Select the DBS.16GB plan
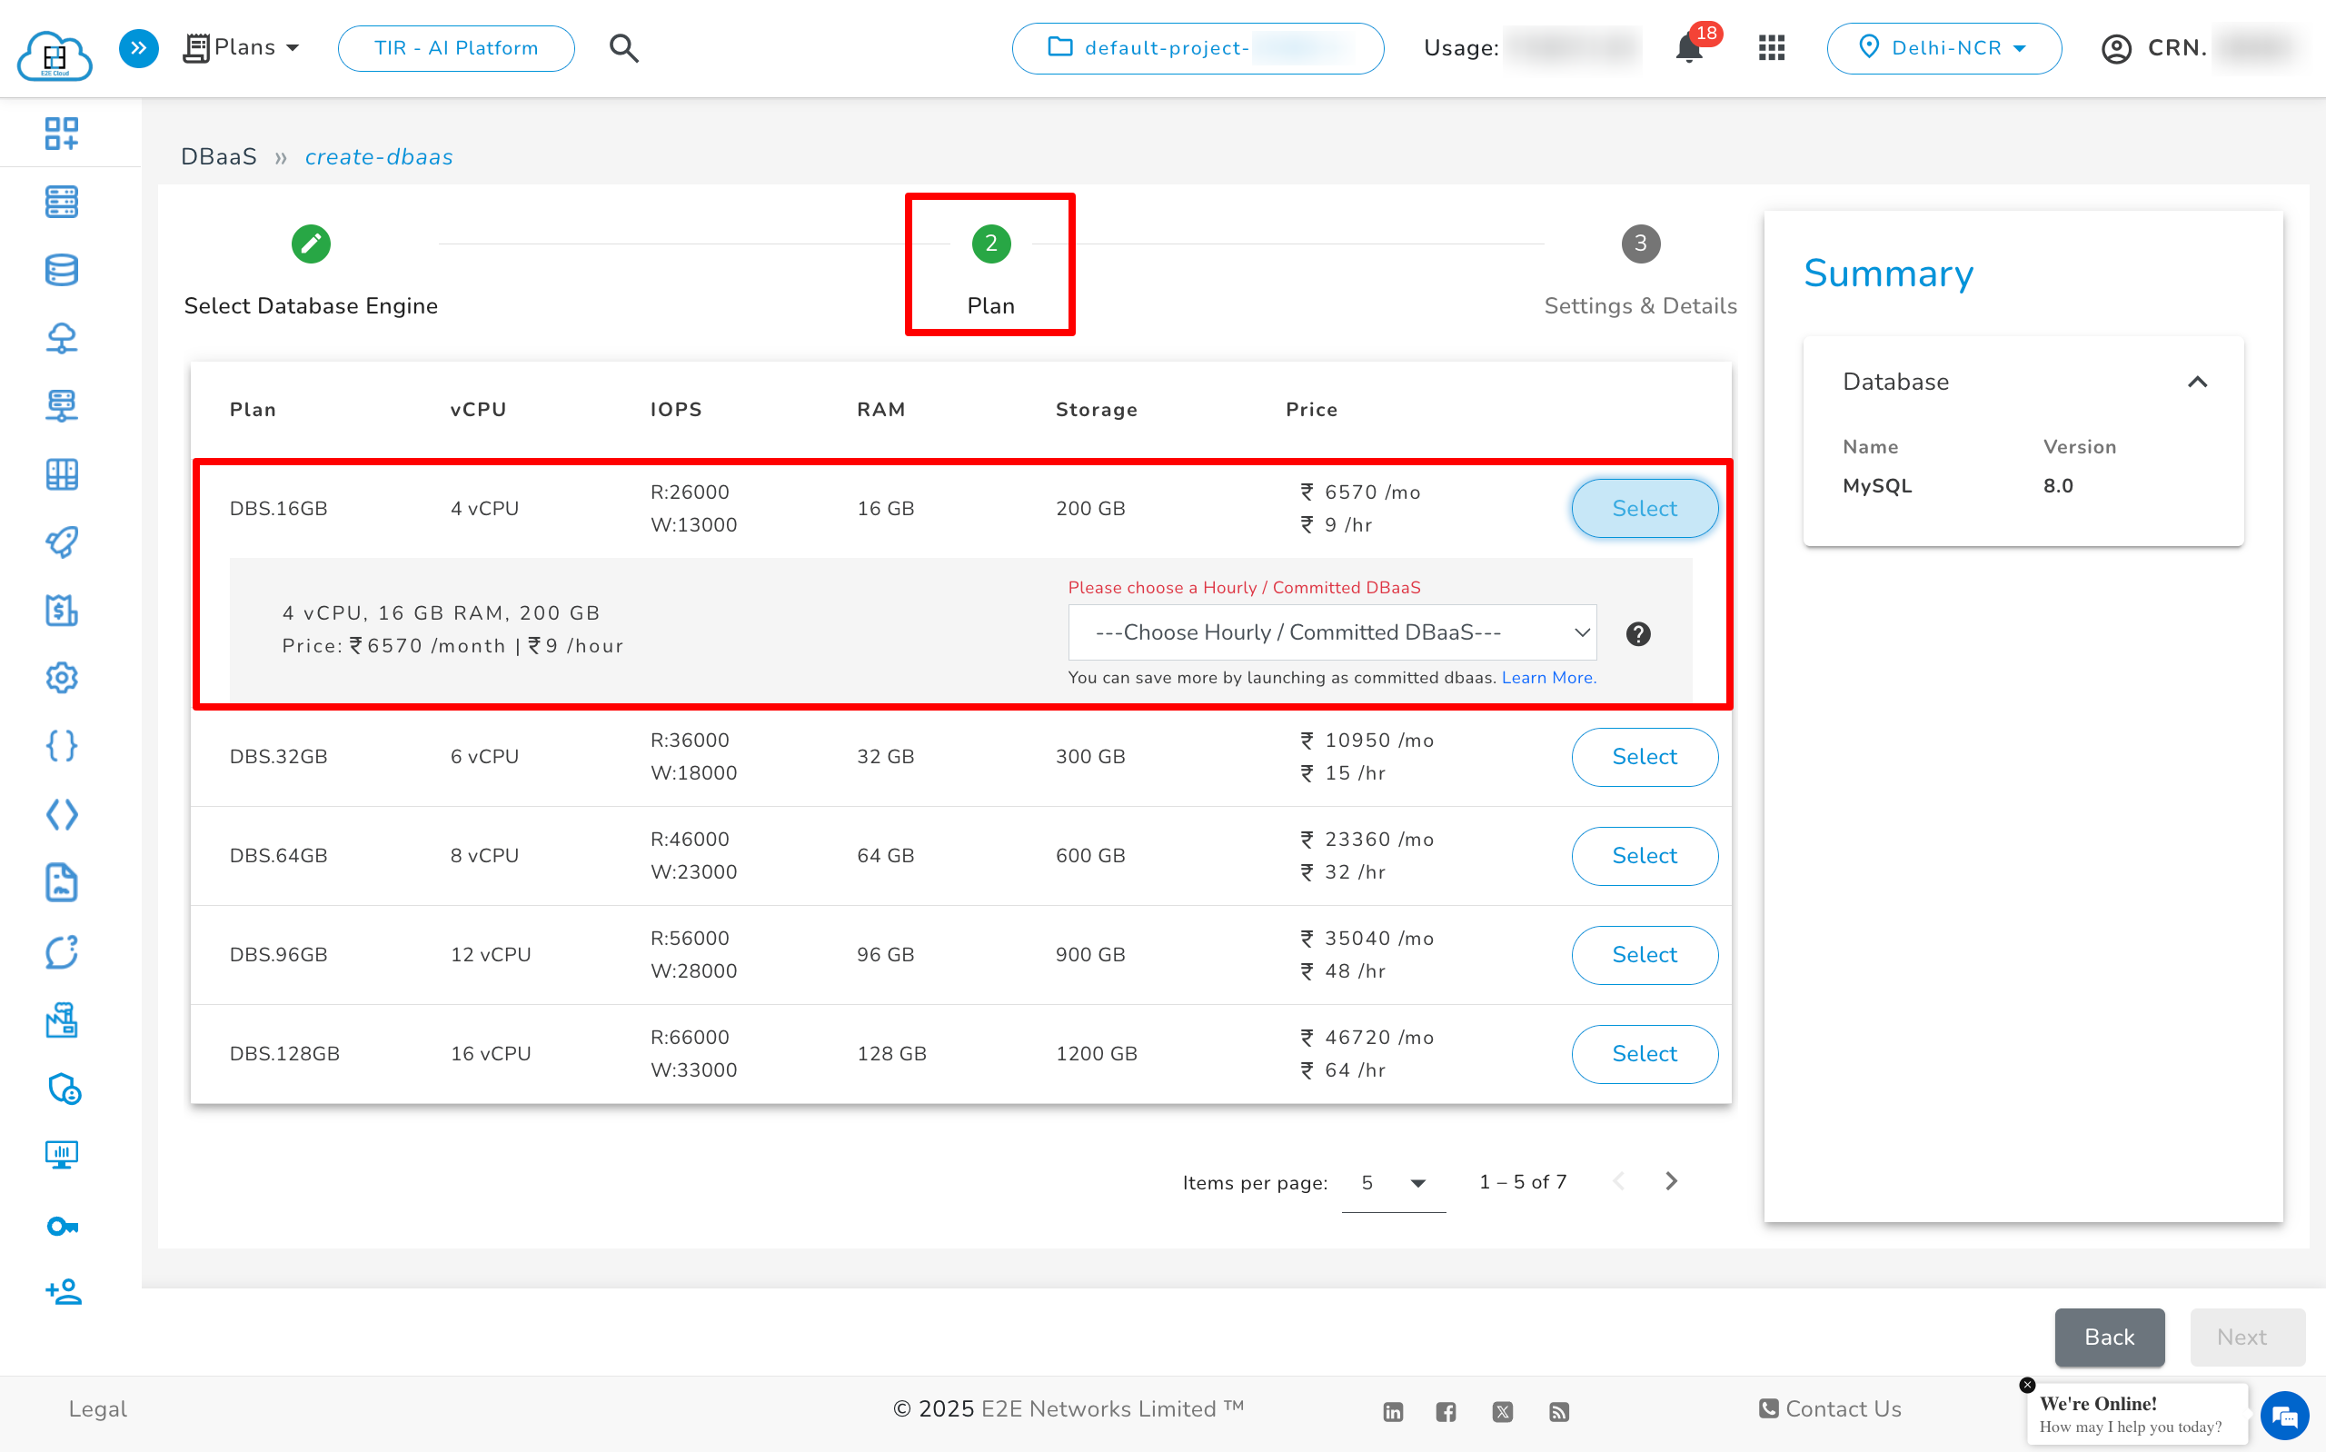The height and width of the screenshot is (1452, 2326). coord(1645,508)
